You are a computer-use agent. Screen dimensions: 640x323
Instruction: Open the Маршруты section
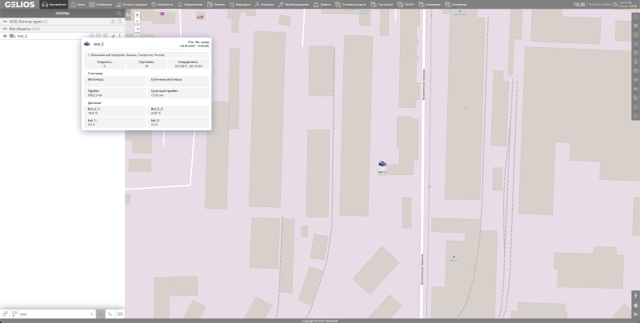[242, 5]
